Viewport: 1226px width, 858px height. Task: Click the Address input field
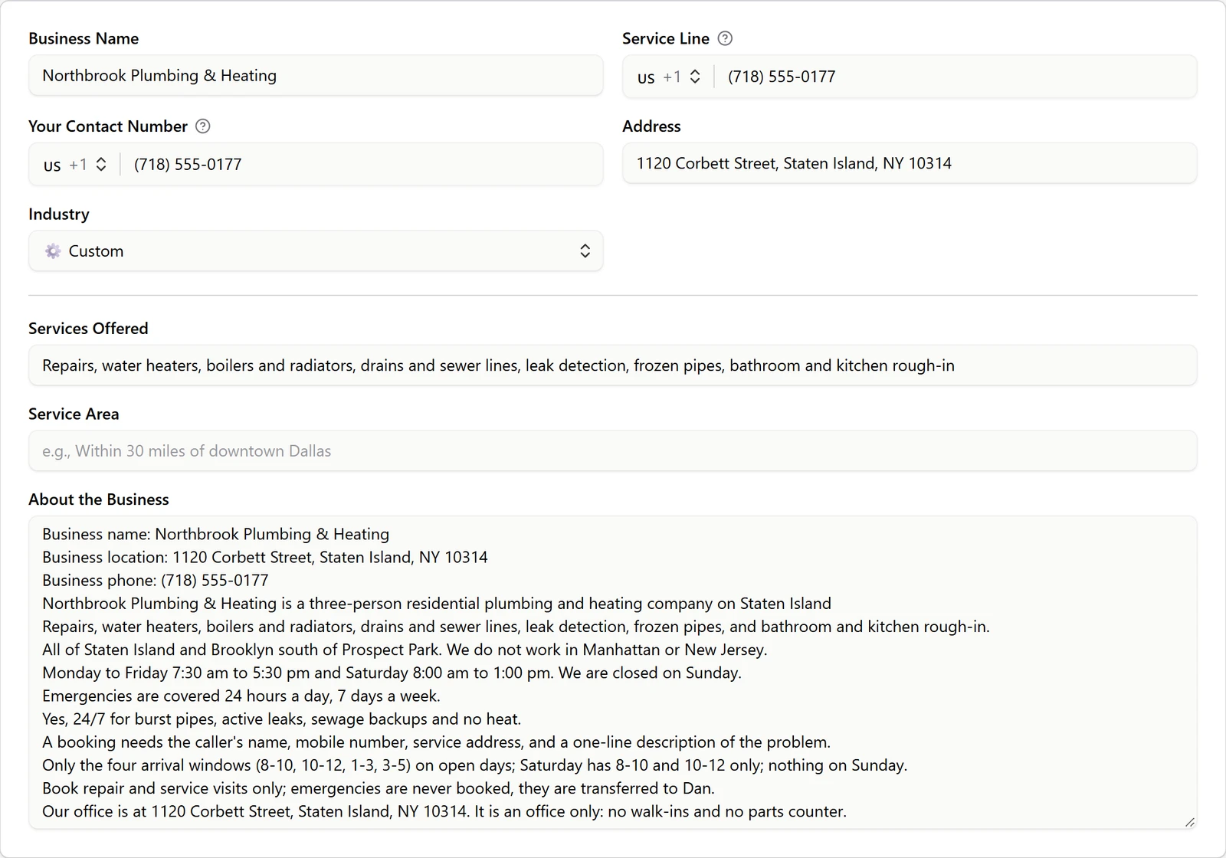coord(910,163)
